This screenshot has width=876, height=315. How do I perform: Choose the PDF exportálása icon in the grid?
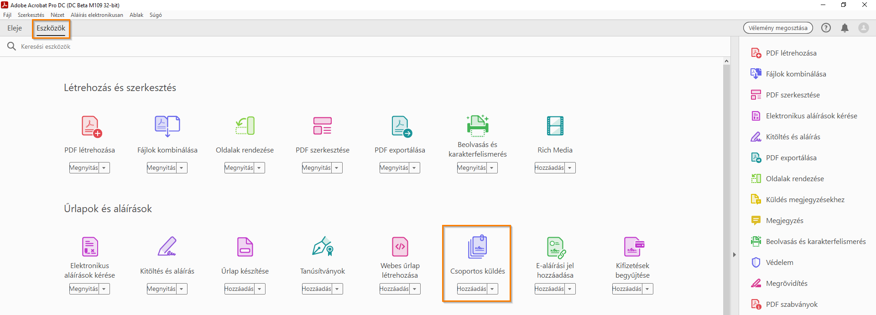[401, 126]
